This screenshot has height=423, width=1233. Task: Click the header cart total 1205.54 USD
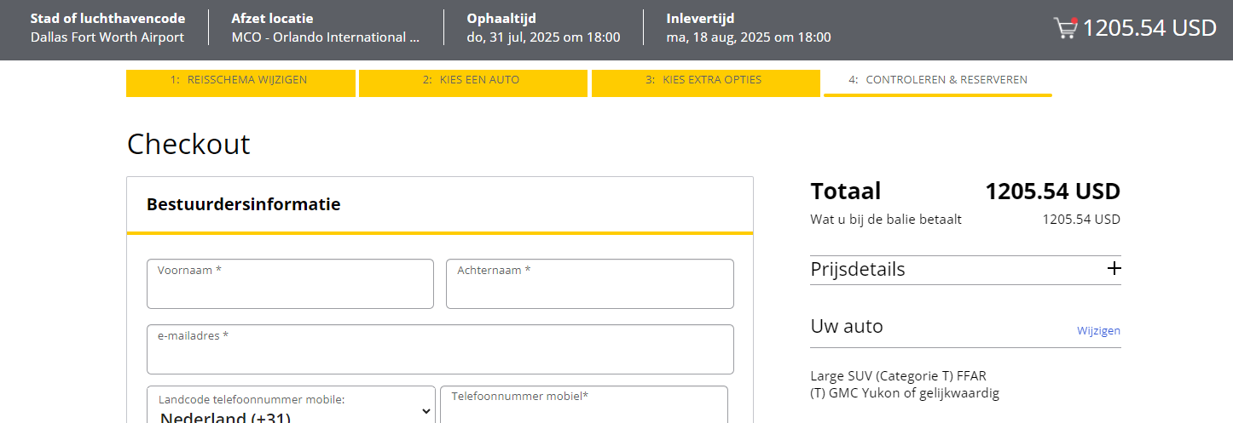pyautogui.click(x=1149, y=28)
